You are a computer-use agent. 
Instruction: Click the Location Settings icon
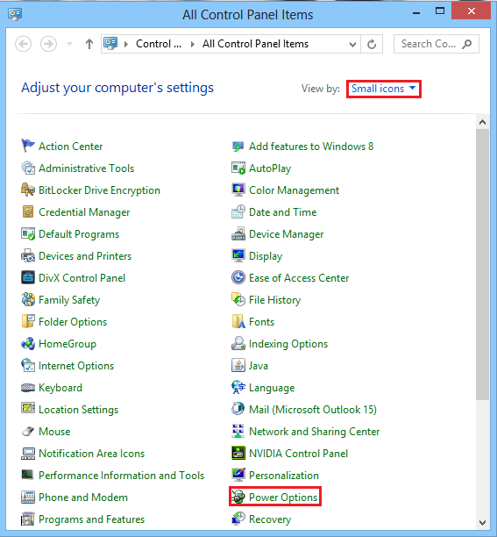coord(28,409)
